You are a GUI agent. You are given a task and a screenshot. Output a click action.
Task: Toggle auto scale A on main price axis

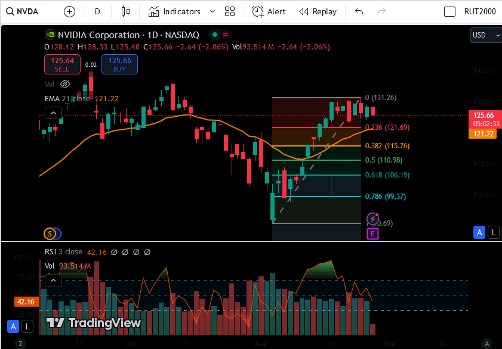[x=479, y=232]
